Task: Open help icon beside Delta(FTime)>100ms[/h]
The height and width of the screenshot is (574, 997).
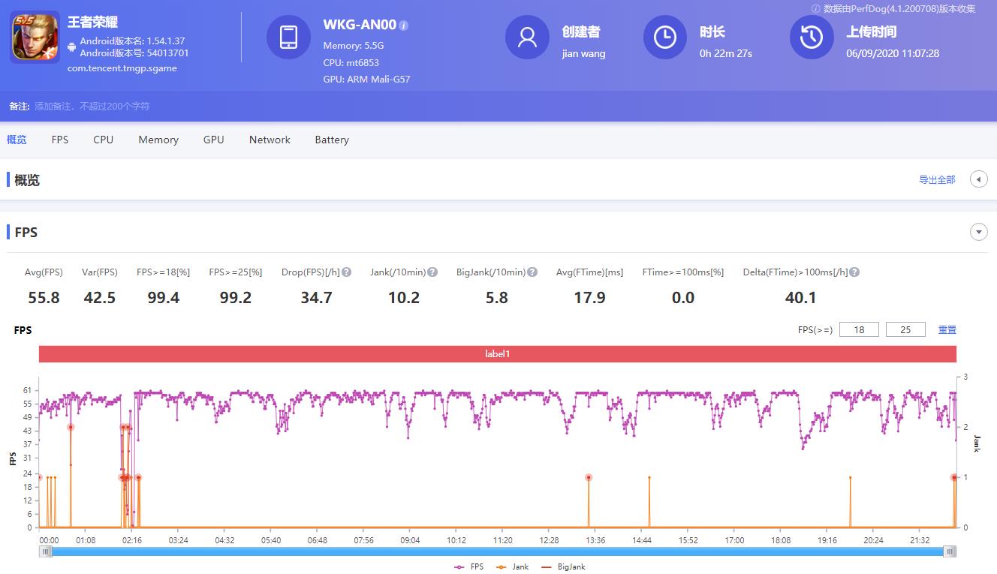Action: coord(854,272)
